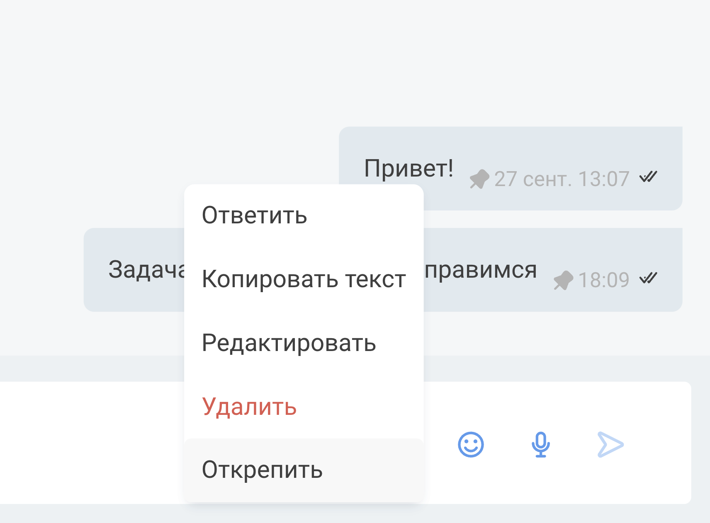
Task: Choose Ответить in context menu
Action: pyautogui.click(x=304, y=215)
